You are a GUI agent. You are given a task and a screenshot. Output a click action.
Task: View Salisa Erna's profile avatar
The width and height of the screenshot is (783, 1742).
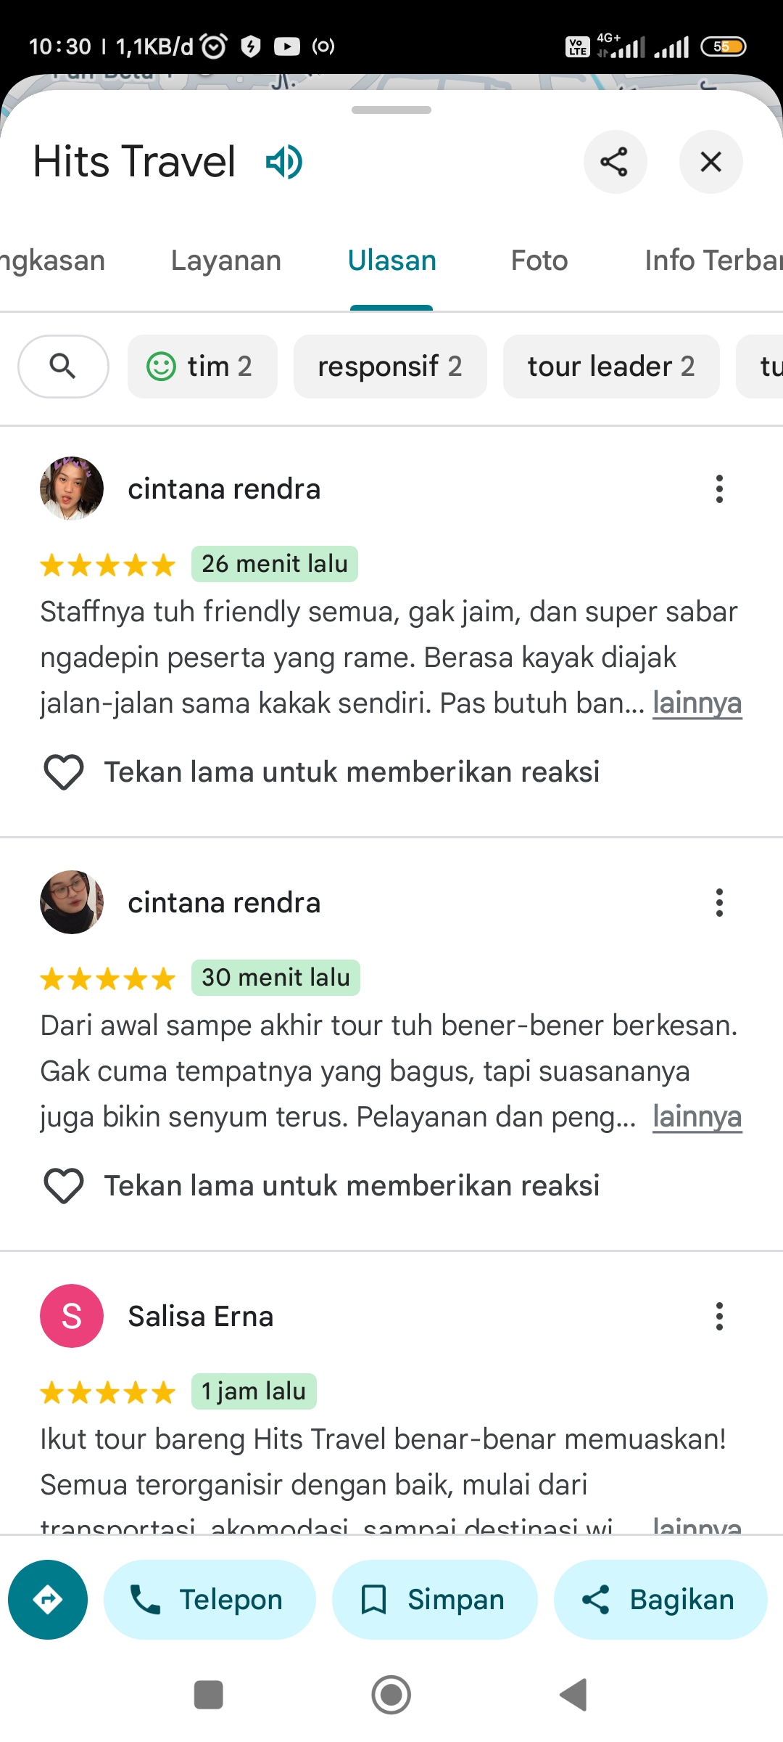(x=72, y=1316)
